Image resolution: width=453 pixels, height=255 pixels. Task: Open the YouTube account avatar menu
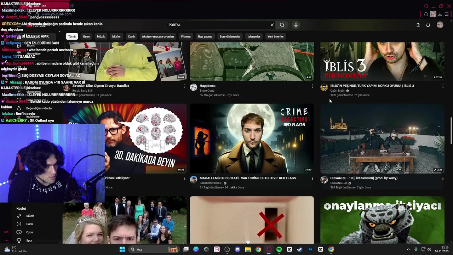[x=440, y=25]
